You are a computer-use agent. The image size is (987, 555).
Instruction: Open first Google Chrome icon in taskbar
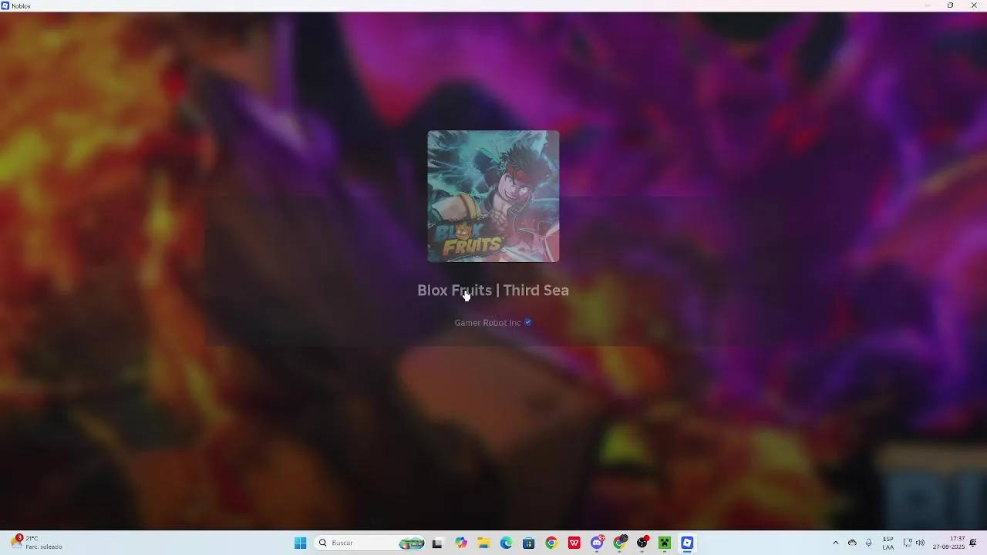[x=551, y=543]
